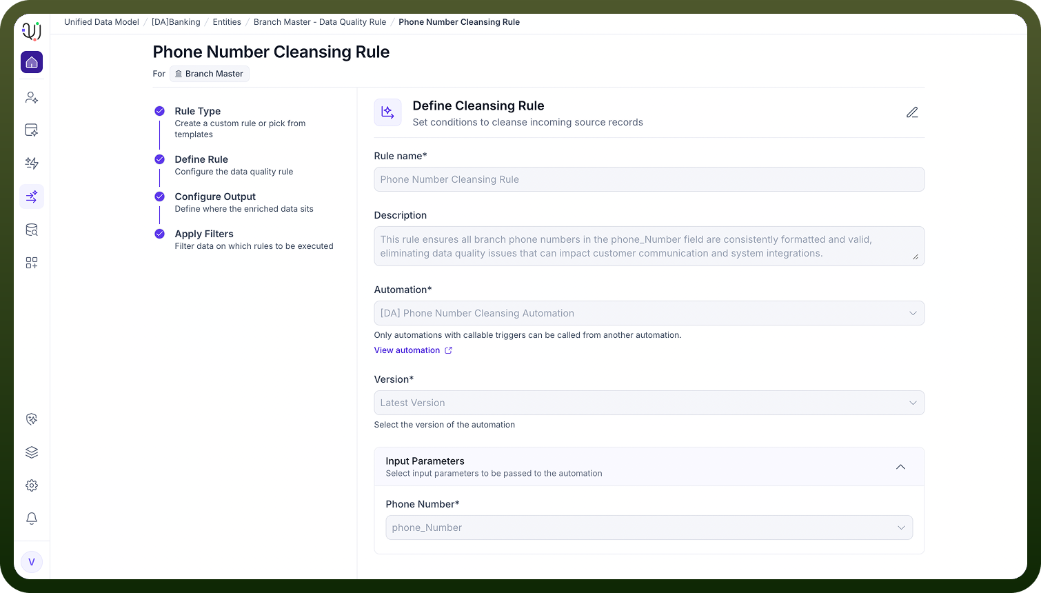Image resolution: width=1041 pixels, height=593 pixels.
Task: Open [DA]Banking breadcrumb
Action: tap(176, 22)
